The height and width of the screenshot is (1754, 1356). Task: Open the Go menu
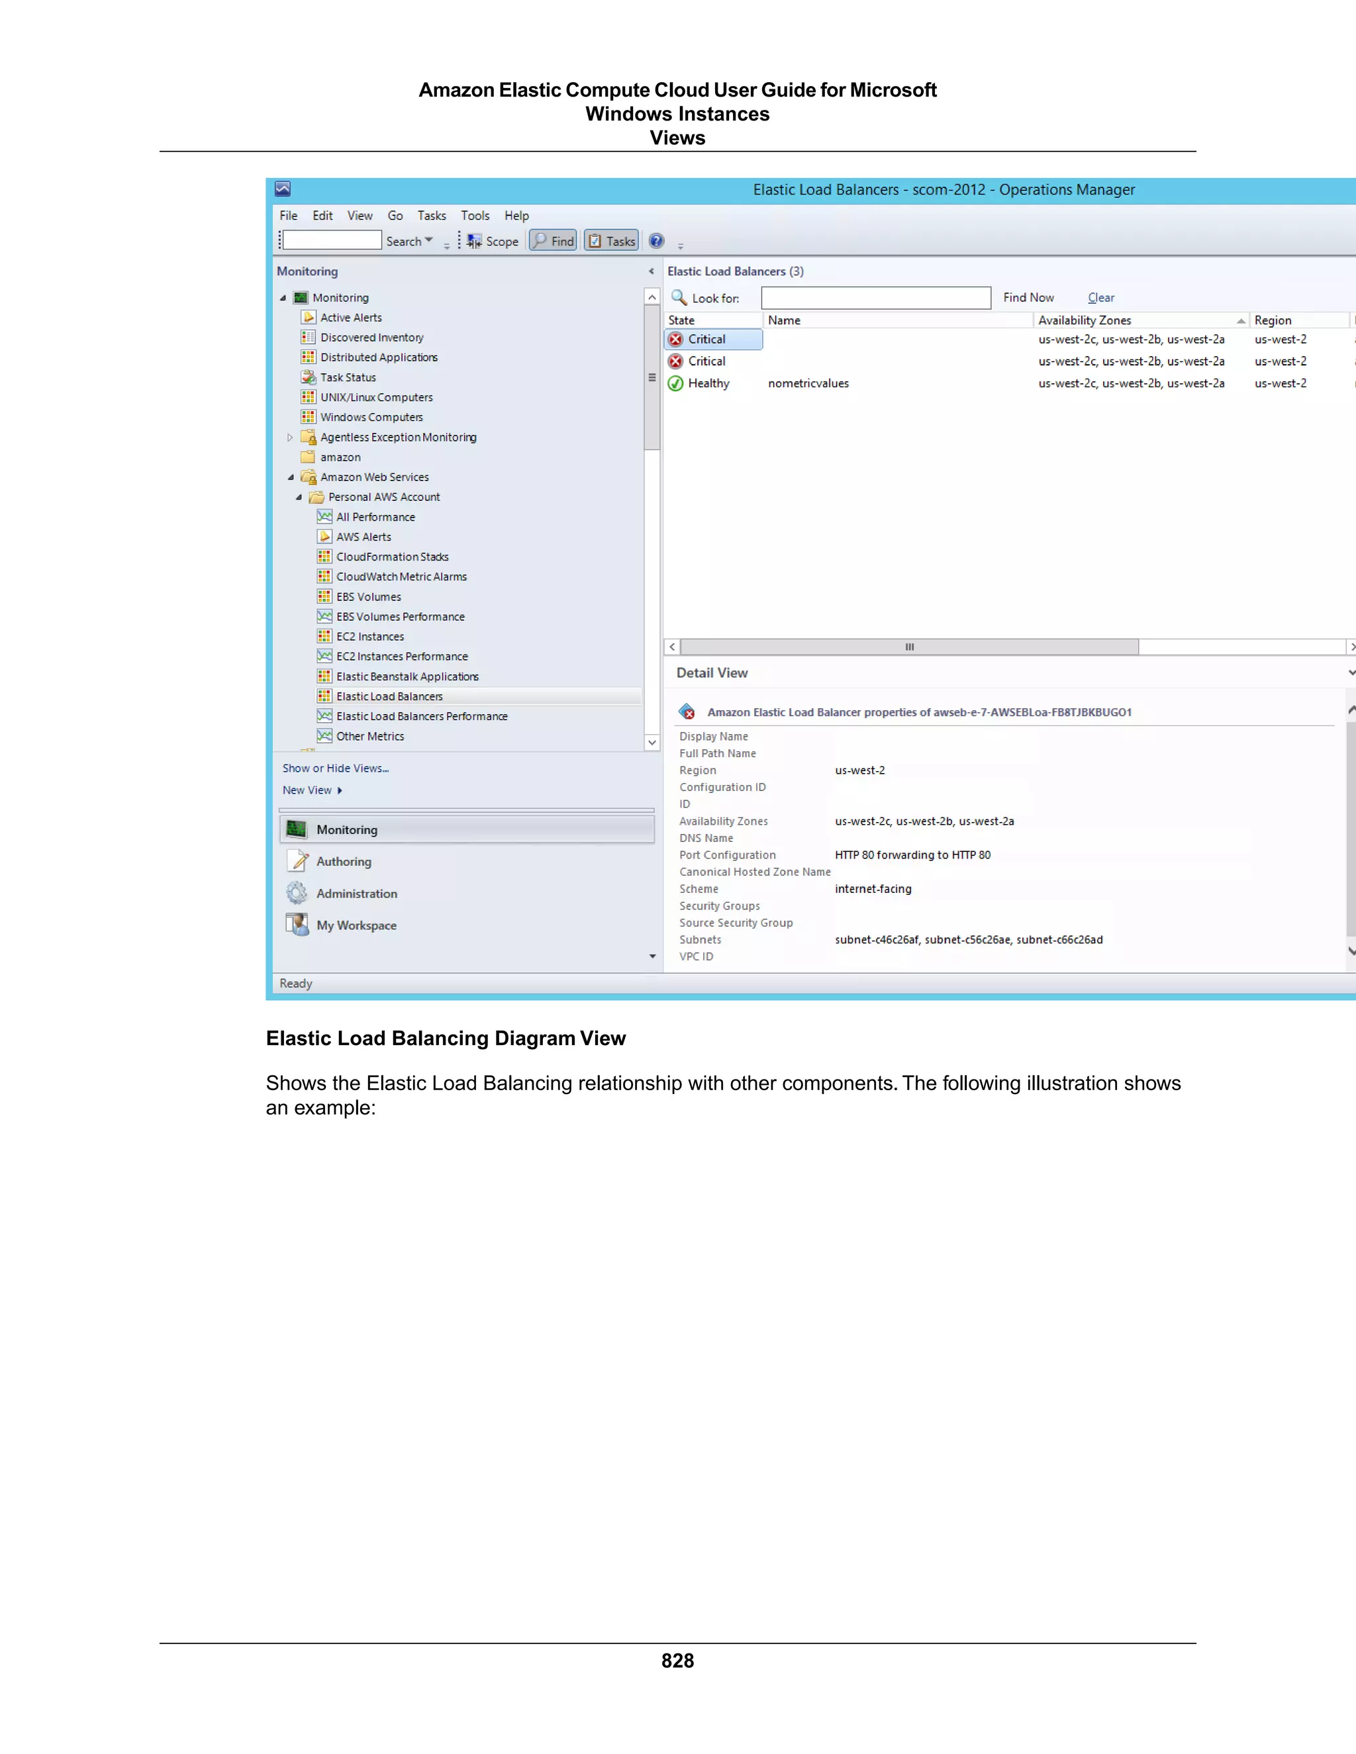395,215
